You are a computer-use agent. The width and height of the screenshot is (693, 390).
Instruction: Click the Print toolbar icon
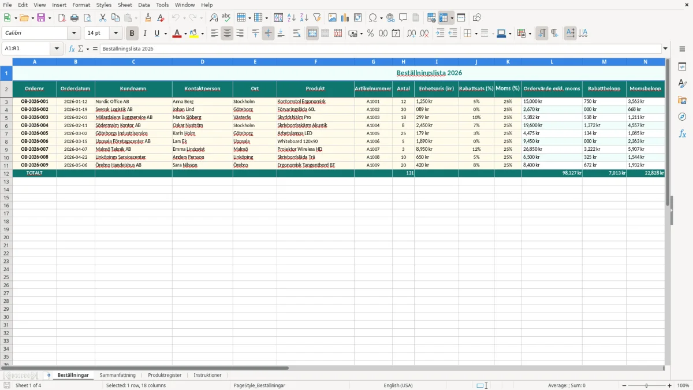[74, 18]
